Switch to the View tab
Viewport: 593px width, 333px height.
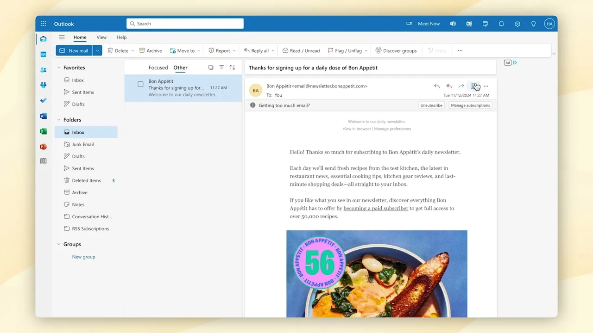pyautogui.click(x=101, y=37)
